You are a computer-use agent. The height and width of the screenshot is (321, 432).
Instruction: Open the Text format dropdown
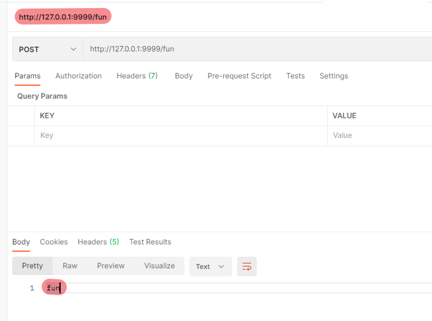click(211, 266)
